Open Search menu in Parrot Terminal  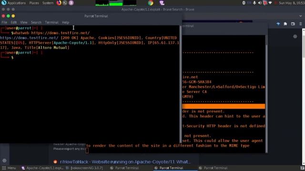36,22
